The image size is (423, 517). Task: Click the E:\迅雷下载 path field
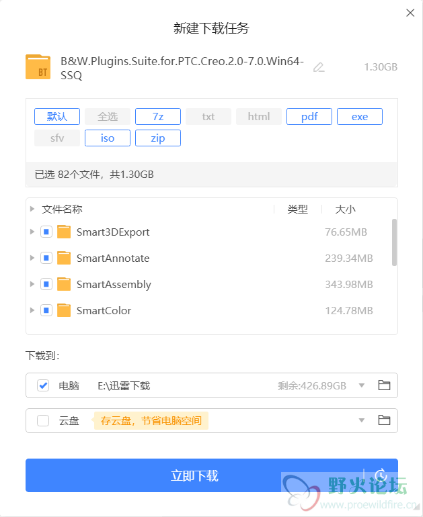(124, 385)
